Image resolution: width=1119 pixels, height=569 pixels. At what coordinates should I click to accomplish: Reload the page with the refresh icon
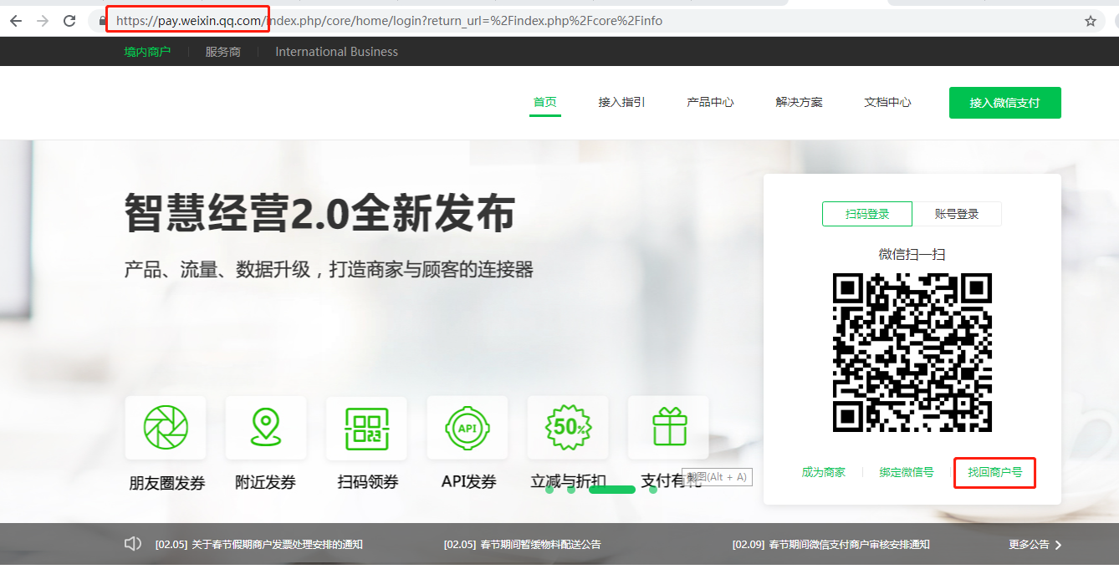click(x=69, y=21)
